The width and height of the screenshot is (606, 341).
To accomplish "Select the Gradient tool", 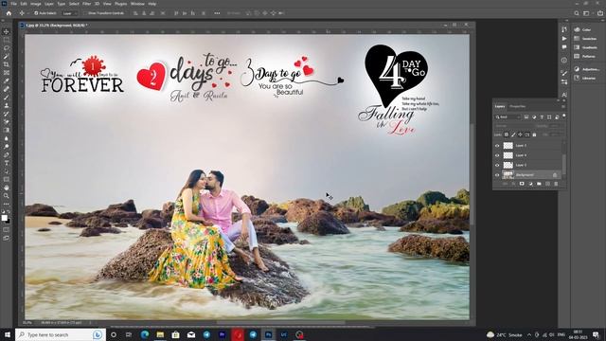I will click(x=7, y=130).
